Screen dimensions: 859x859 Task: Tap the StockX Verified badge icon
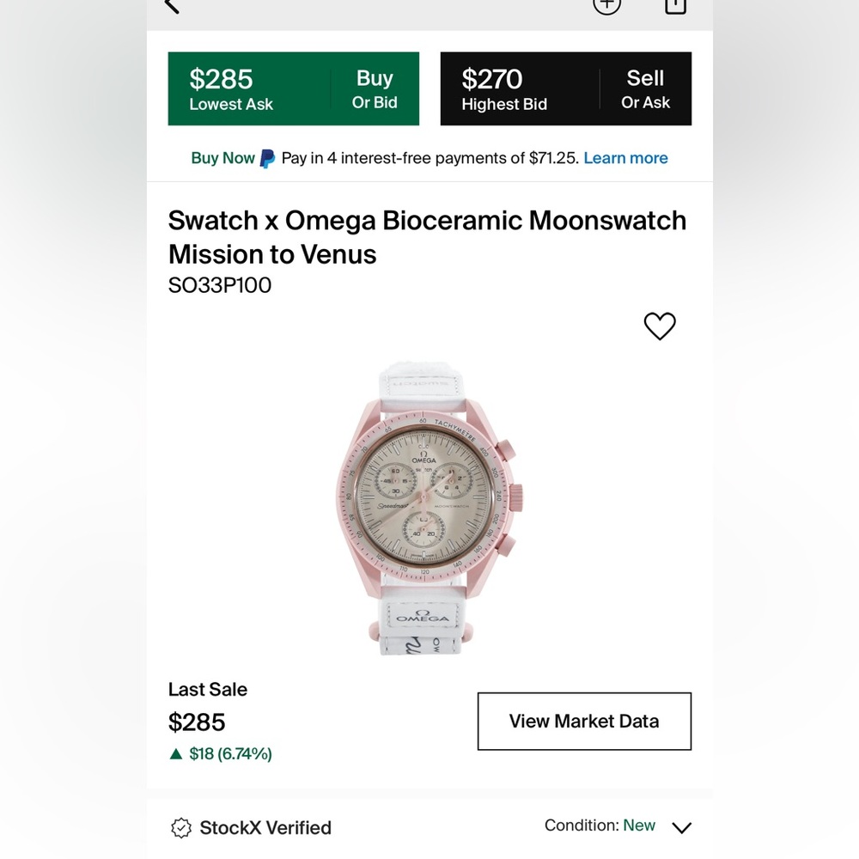pos(181,827)
